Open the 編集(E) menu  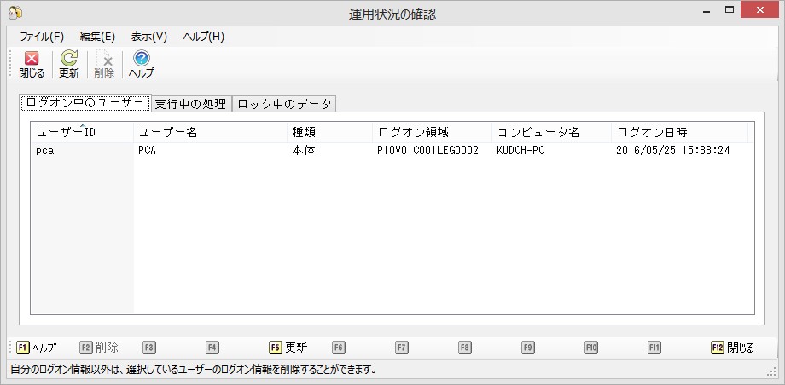coord(97,37)
